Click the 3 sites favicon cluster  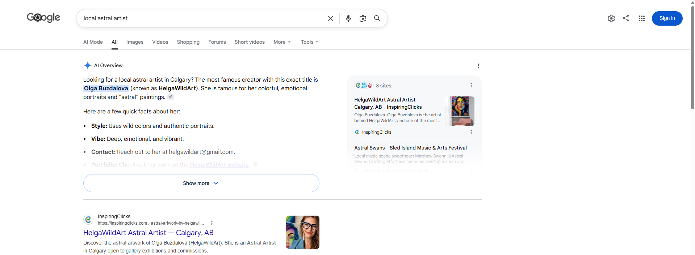coord(364,85)
